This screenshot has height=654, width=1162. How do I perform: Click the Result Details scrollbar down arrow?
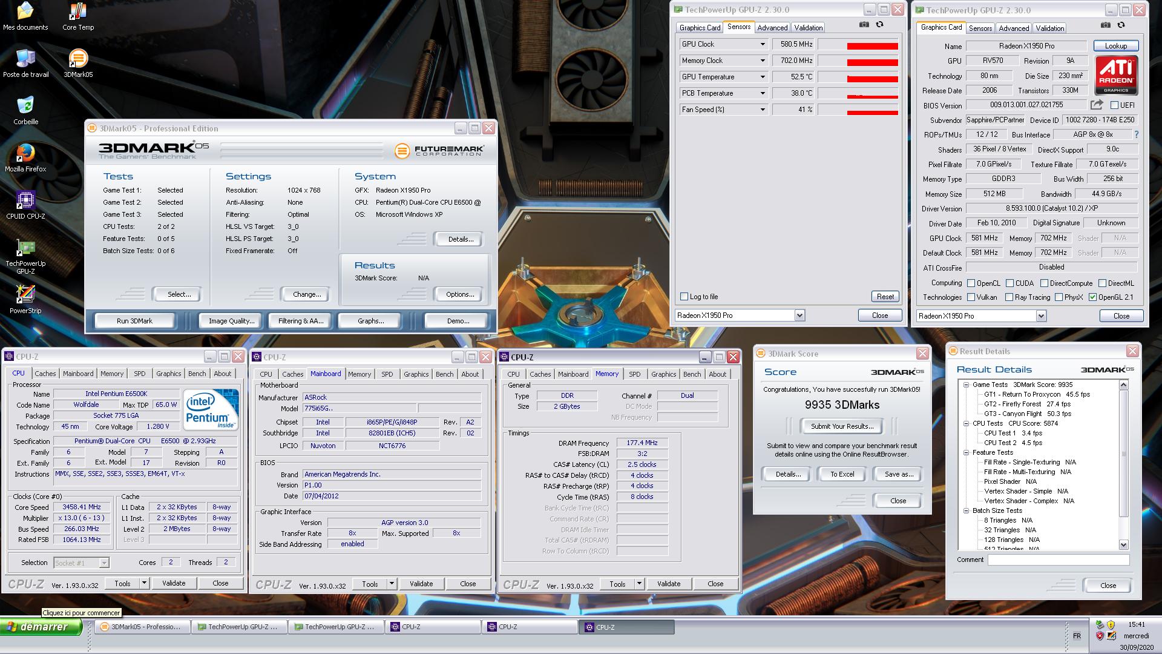coord(1124,544)
